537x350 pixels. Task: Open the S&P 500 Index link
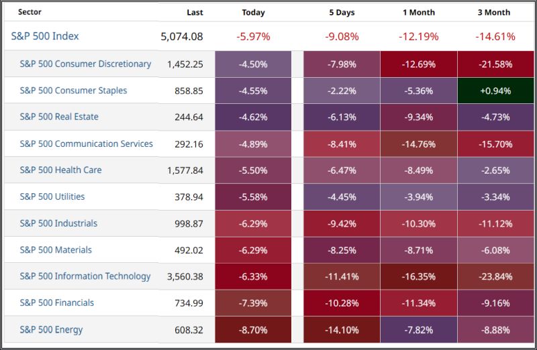pos(45,36)
